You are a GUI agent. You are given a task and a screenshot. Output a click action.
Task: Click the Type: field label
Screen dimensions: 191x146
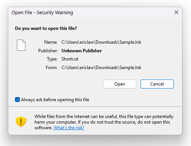point(52,59)
